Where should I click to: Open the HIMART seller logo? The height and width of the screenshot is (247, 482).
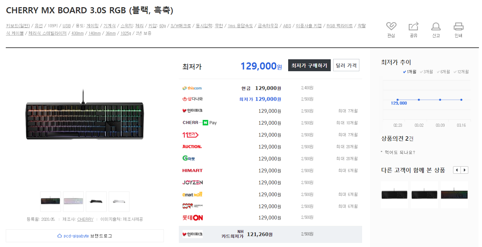click(x=192, y=170)
